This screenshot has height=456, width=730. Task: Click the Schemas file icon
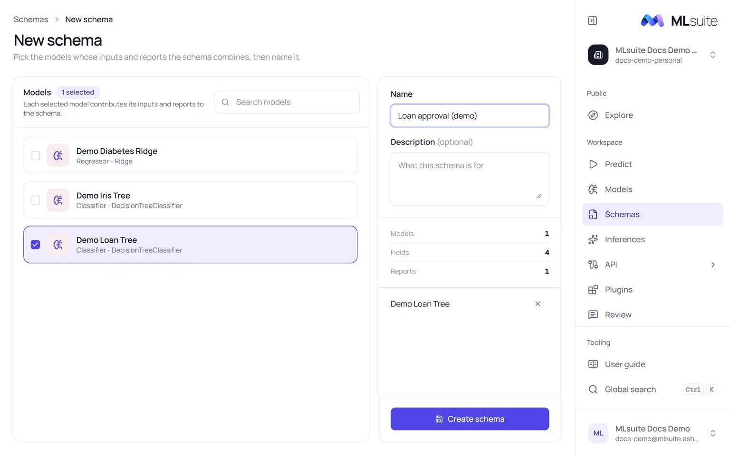point(593,214)
